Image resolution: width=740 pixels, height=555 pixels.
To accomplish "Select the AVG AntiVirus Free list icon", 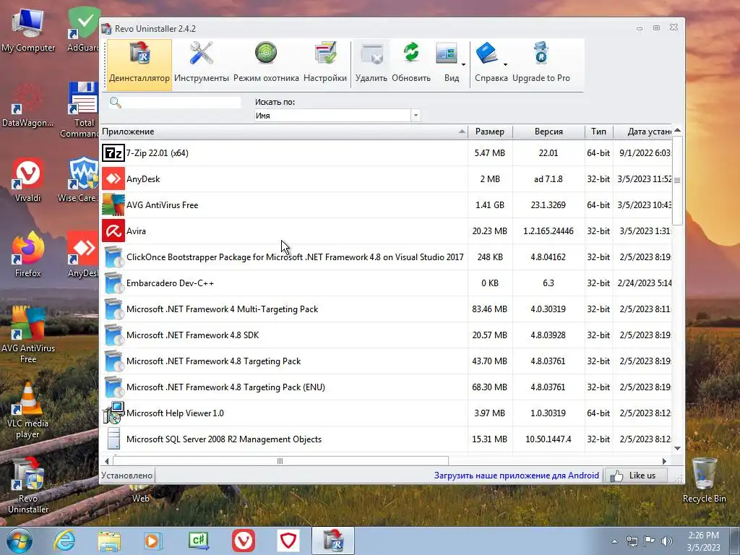I will [x=113, y=205].
